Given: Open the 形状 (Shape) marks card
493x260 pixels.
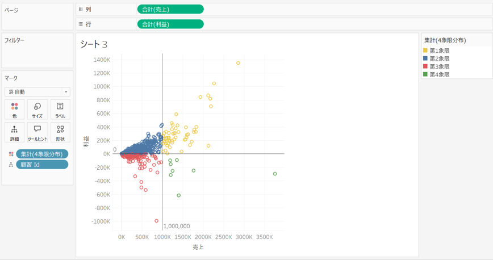Looking at the screenshot, I should click(x=60, y=132).
